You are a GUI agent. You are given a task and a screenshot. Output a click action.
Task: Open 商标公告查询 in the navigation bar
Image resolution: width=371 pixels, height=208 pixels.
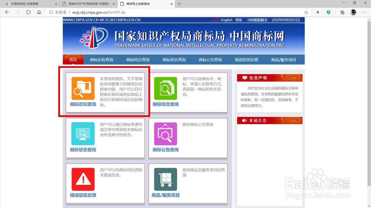[210, 60]
